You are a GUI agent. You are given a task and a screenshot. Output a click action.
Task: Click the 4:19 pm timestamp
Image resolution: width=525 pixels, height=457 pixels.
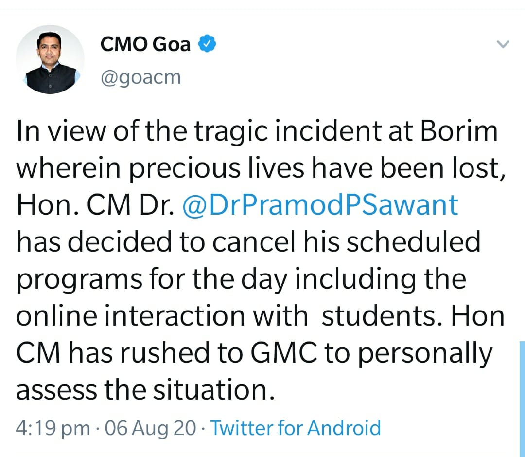click(x=53, y=428)
